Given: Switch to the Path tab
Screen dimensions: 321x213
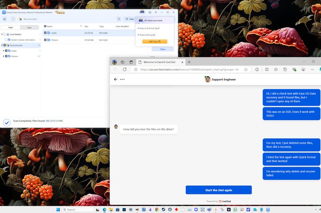Looking at the screenshot, I should pos(11,28).
